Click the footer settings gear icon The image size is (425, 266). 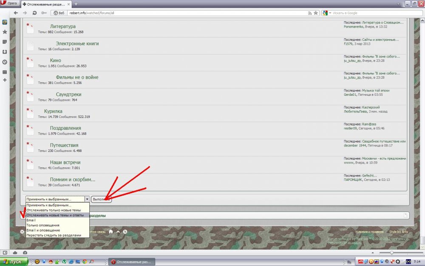click(22, 232)
